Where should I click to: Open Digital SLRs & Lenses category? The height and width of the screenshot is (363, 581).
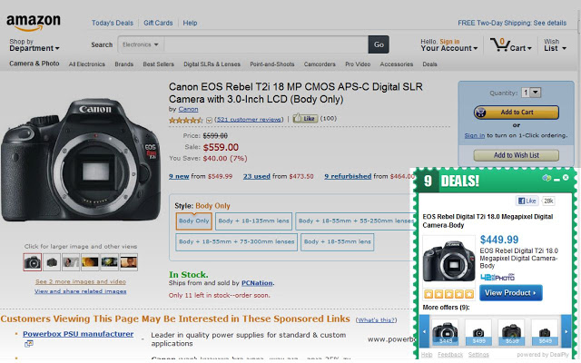tap(212, 64)
